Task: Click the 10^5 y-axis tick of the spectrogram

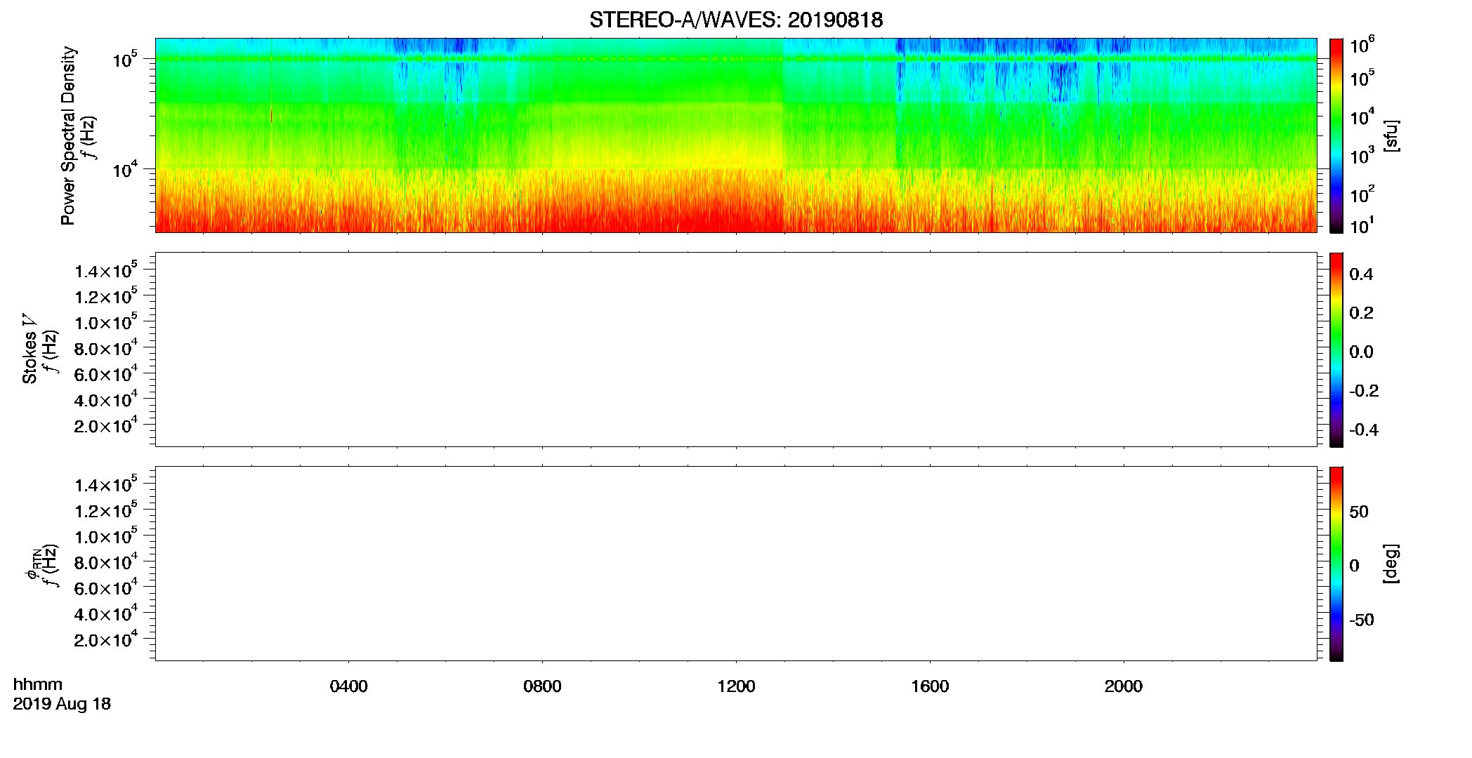Action: 124,59
